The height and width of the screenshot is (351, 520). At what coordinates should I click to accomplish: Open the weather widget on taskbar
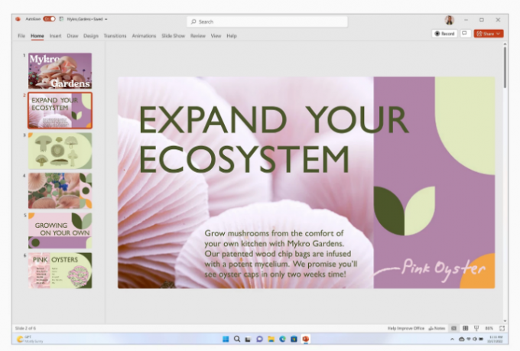pyautogui.click(x=30, y=339)
